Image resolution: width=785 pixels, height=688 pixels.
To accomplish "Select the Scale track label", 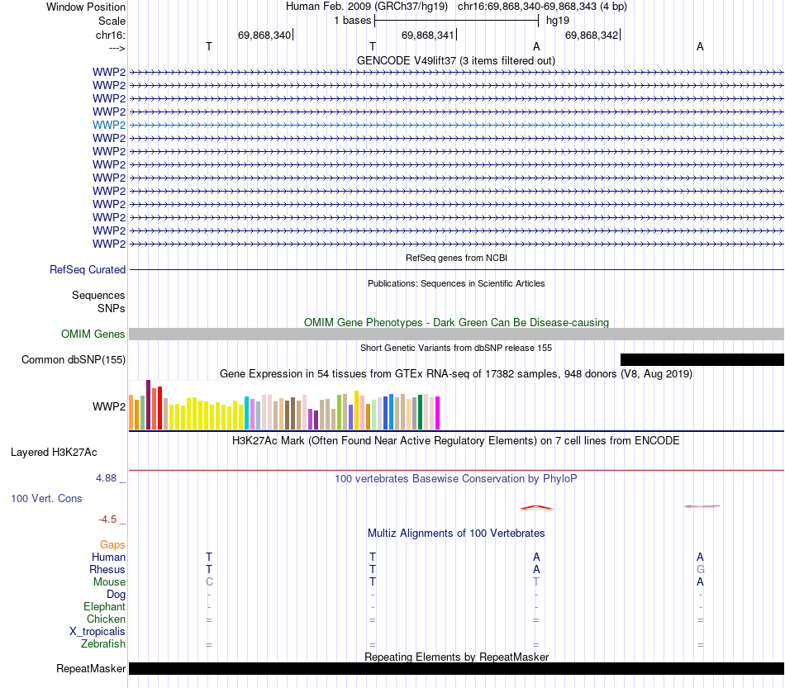I will tap(112, 21).
